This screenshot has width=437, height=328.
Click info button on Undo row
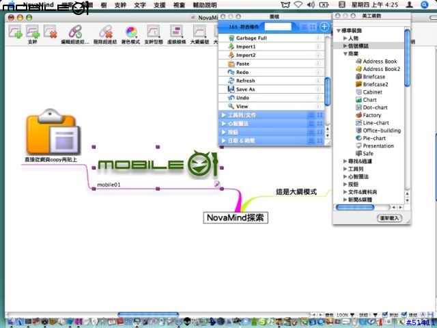click(x=318, y=98)
